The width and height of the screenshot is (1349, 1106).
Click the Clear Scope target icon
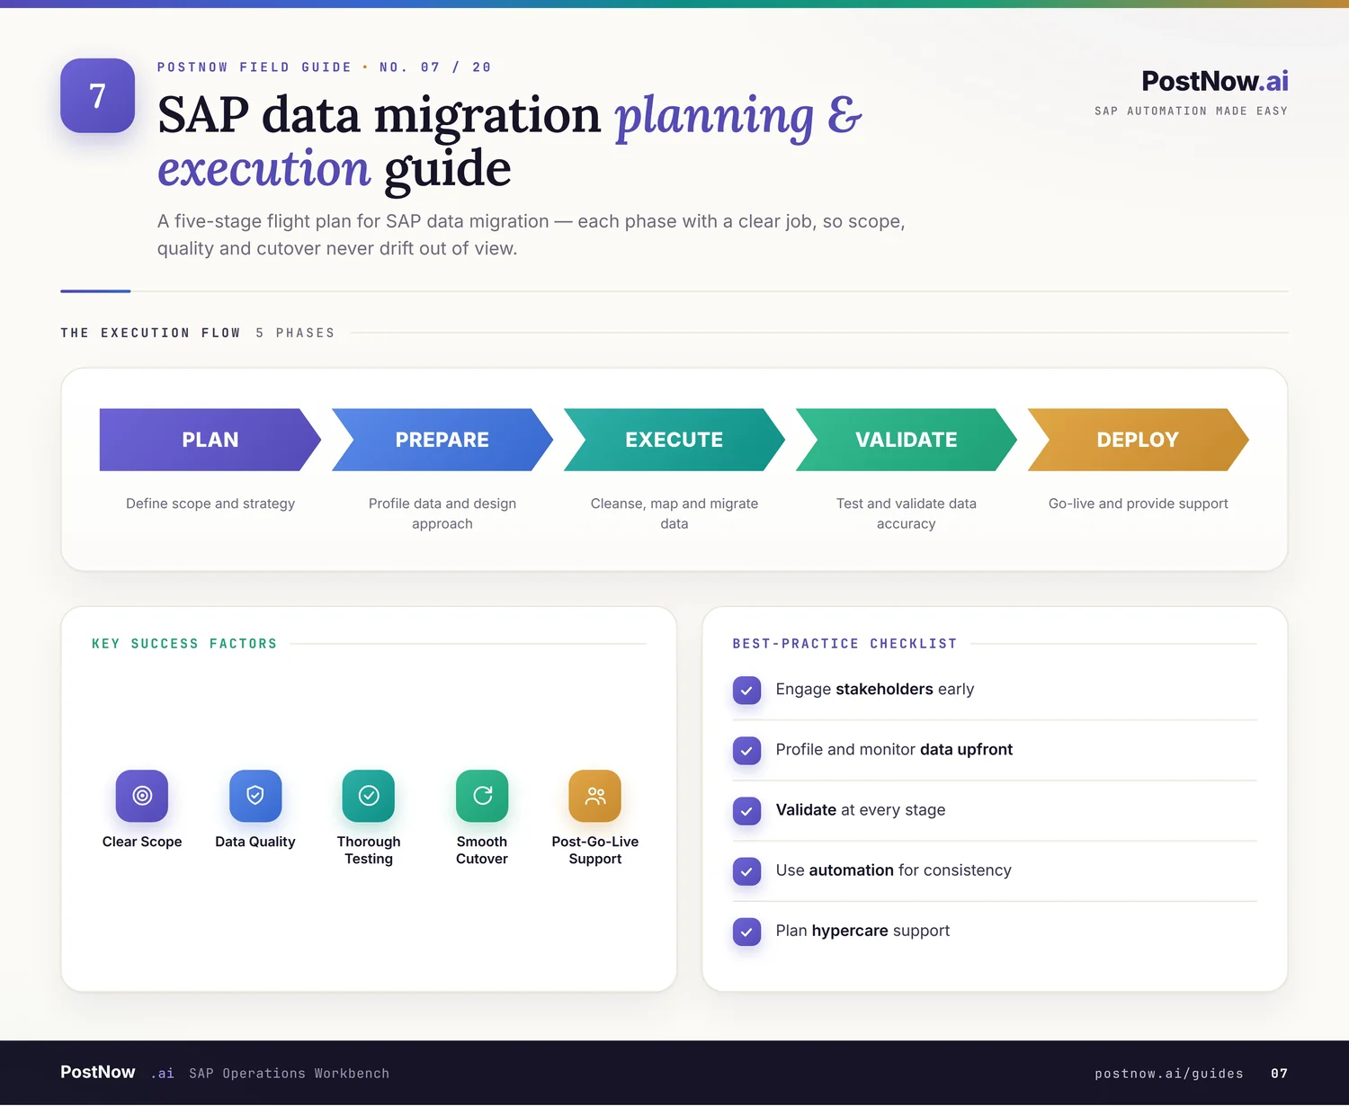(142, 796)
